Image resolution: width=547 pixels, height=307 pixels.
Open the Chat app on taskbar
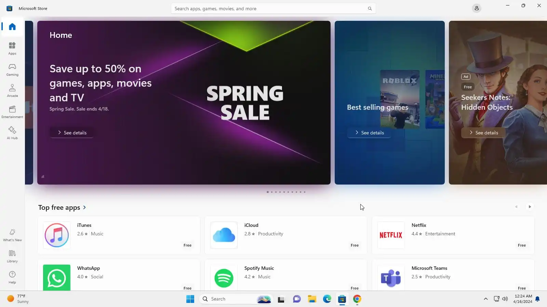click(x=297, y=299)
